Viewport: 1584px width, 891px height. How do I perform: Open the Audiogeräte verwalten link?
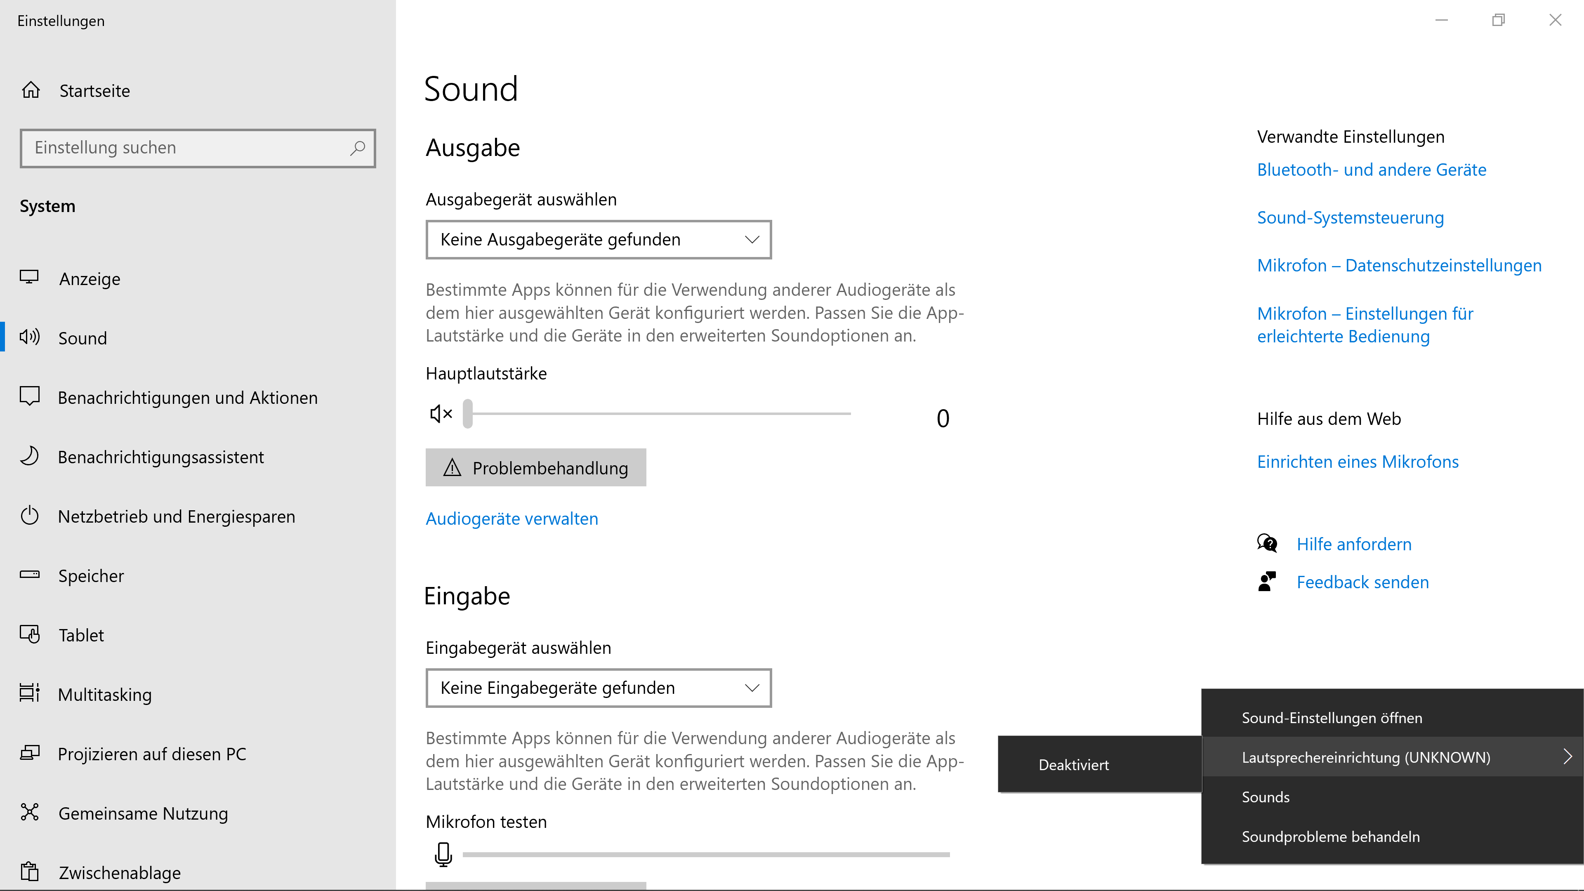pos(511,519)
